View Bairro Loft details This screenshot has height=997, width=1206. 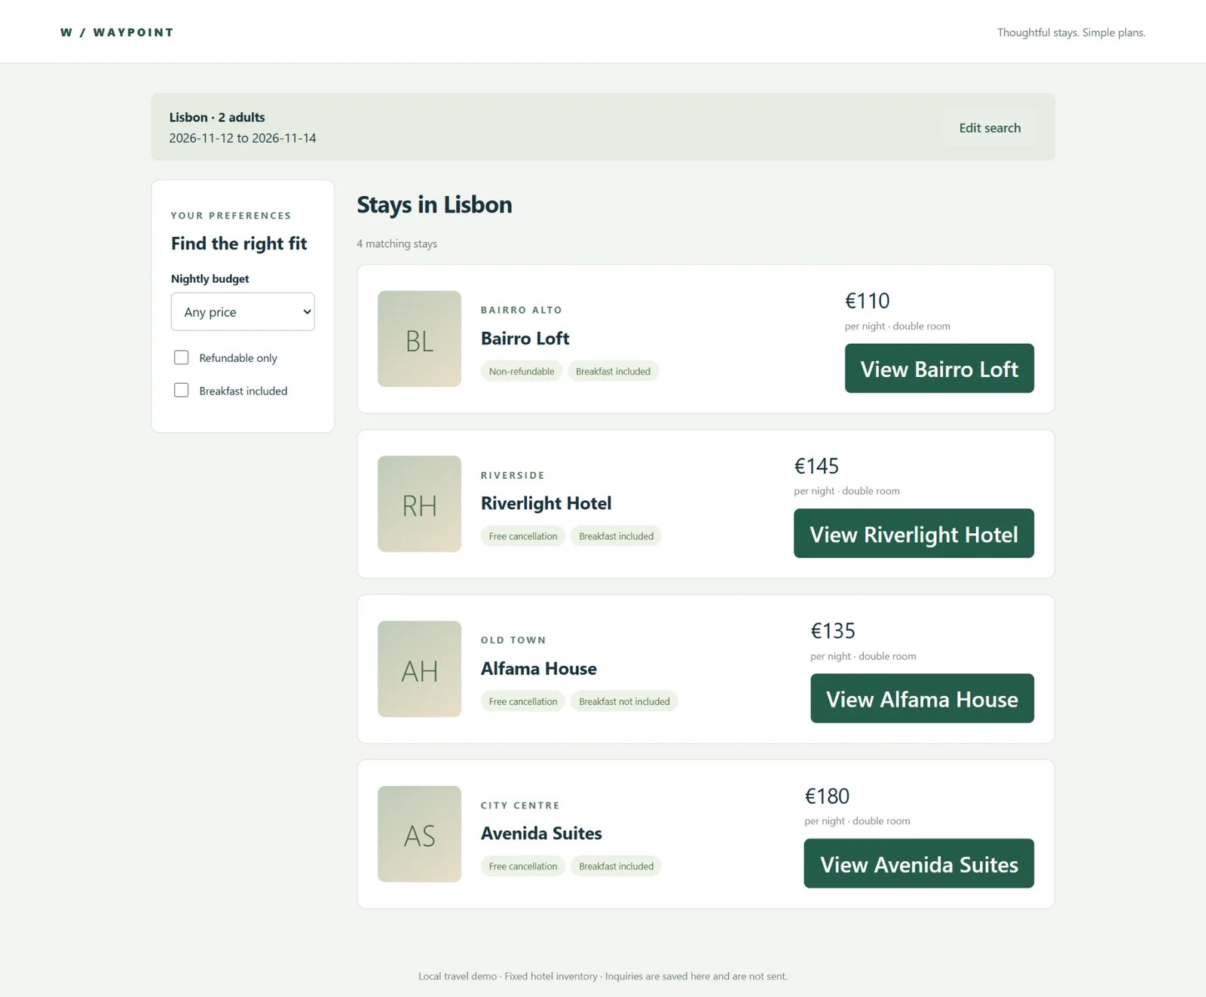coord(939,368)
